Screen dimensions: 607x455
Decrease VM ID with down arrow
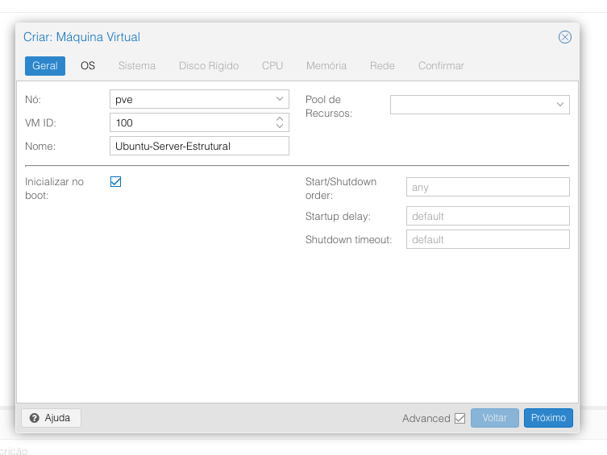(280, 126)
